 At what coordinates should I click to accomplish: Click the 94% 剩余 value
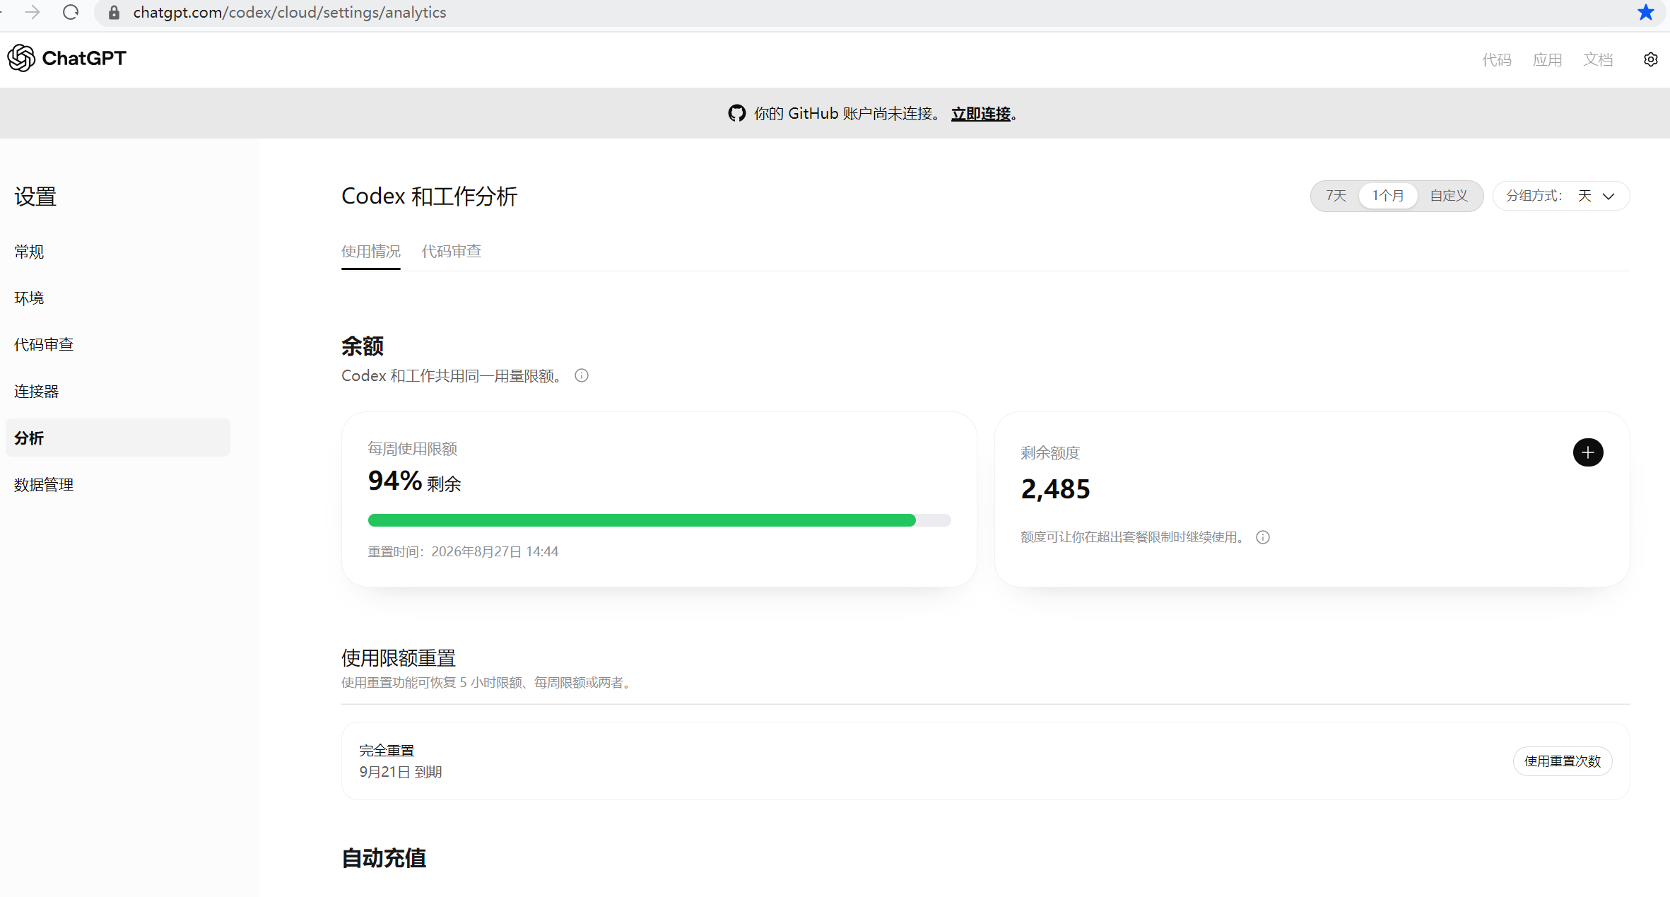(x=415, y=481)
